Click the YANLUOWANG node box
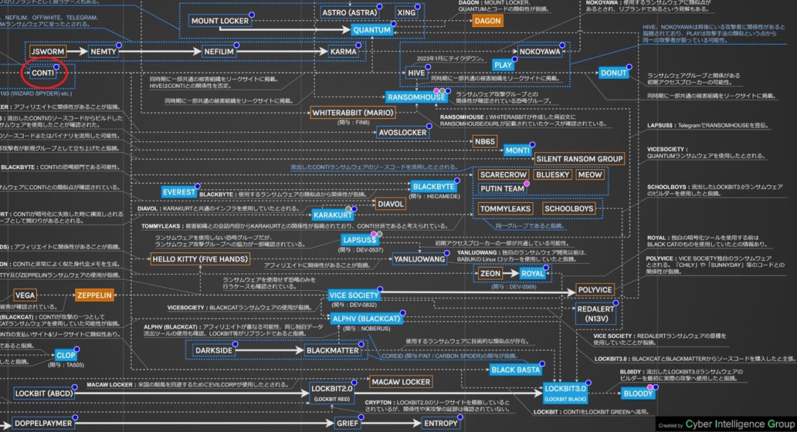The height and width of the screenshot is (432, 797). (419, 259)
